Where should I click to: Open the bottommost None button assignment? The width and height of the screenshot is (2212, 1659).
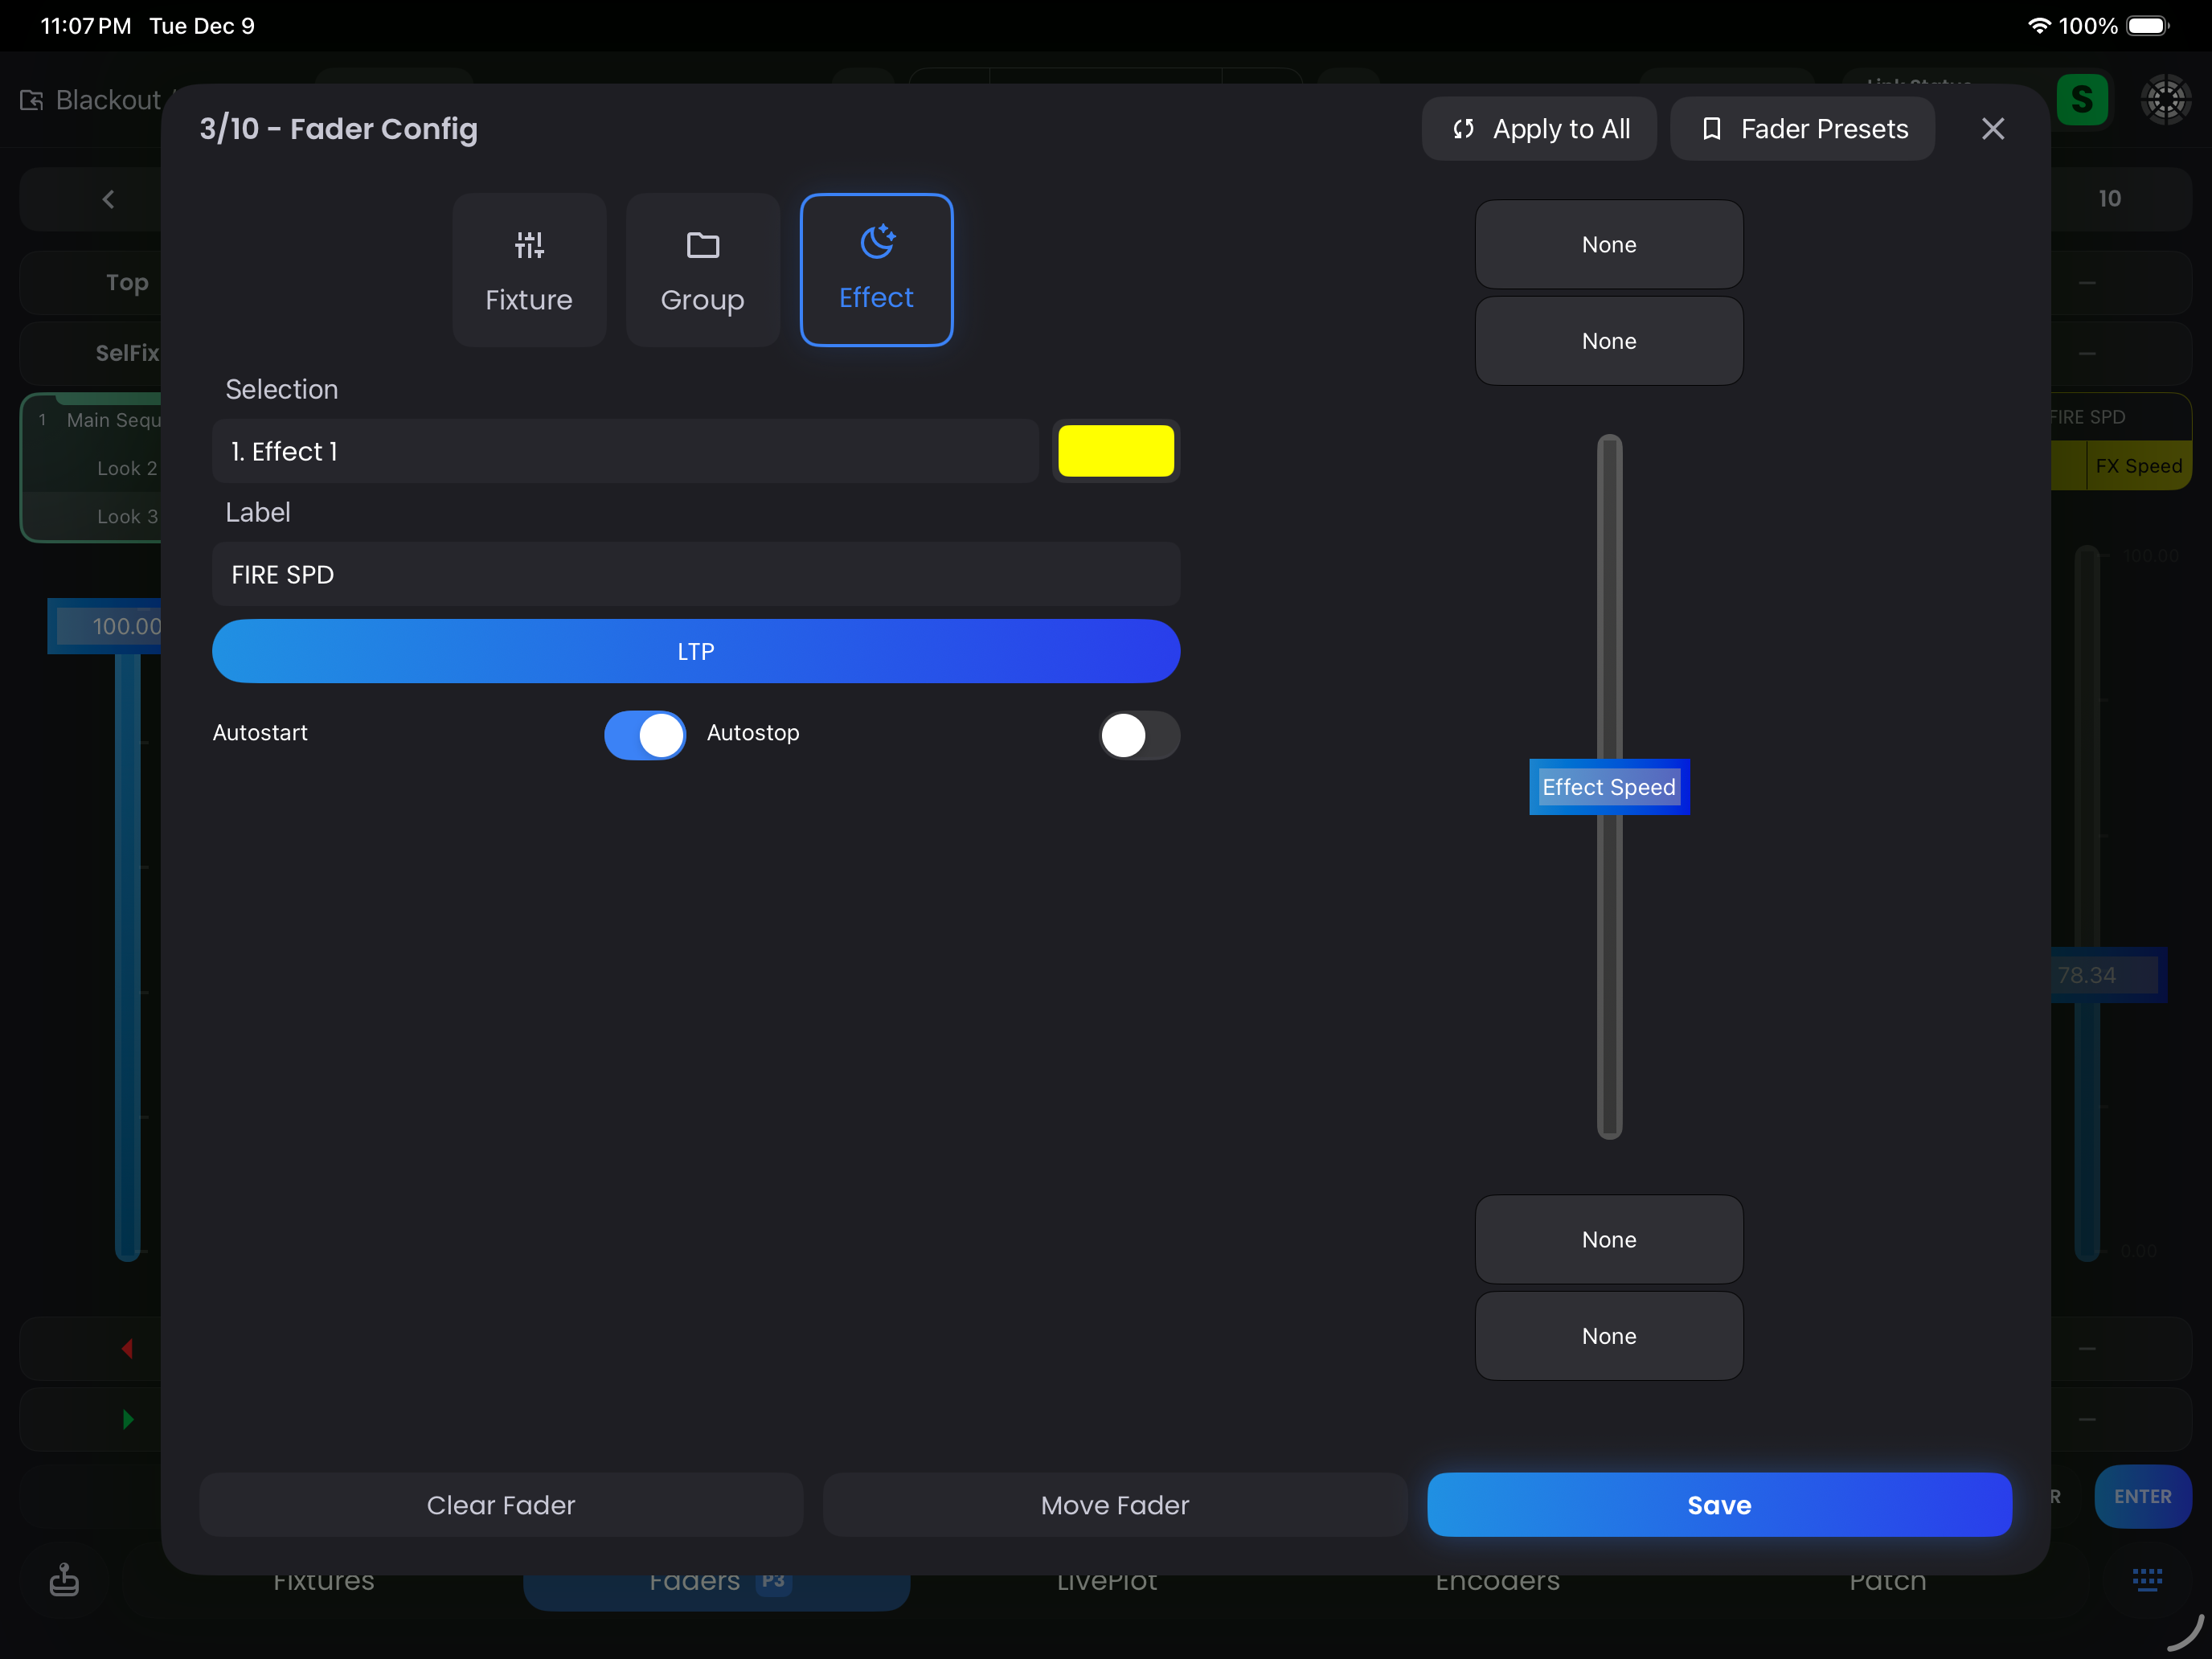(1608, 1336)
